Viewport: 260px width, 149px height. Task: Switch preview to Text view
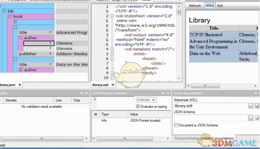click(x=220, y=6)
